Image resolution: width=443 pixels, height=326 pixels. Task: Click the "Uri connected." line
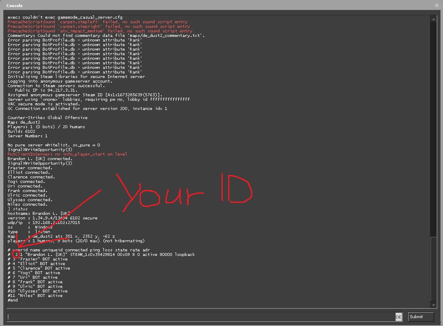point(25,186)
